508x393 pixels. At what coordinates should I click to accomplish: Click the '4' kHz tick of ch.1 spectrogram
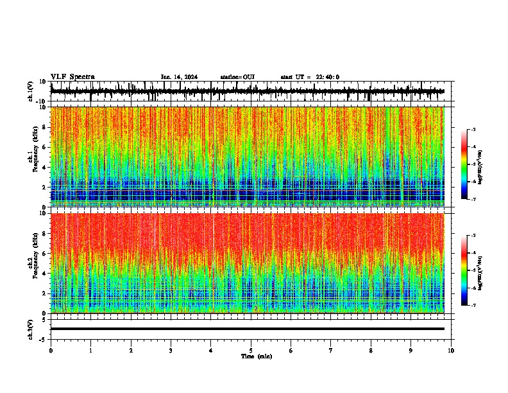point(44,168)
